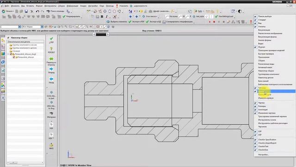Screen dimensions: 296x167
Task: Click the green check Regenerate icon
Action: point(64,17)
